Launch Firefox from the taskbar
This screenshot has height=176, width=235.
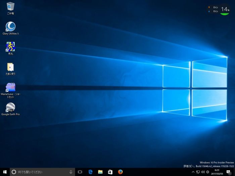tap(120, 172)
